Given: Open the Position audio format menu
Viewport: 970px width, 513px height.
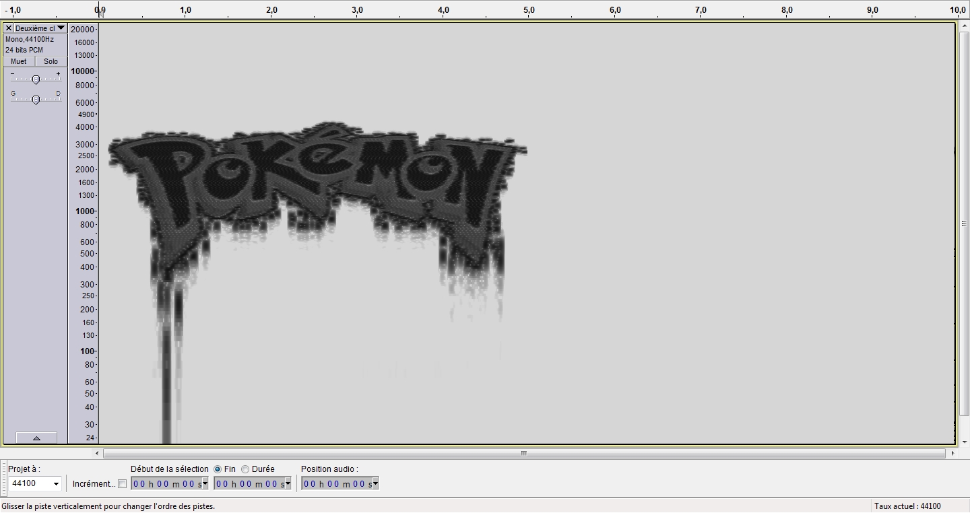Looking at the screenshot, I should pos(375,483).
